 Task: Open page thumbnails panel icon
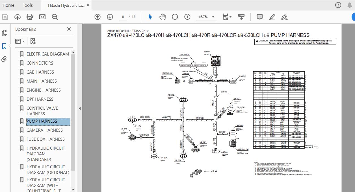[4, 33]
